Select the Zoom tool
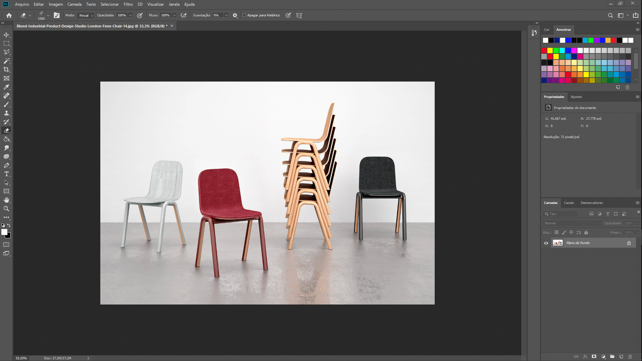Image resolution: width=642 pixels, height=361 pixels. tap(6, 209)
